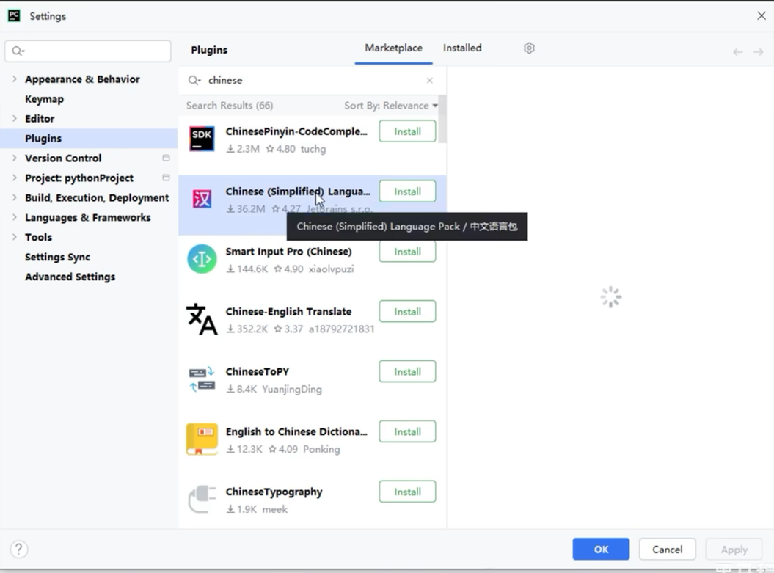Click vendor name Ponking
Image resolution: width=774 pixels, height=573 pixels.
[x=321, y=449]
